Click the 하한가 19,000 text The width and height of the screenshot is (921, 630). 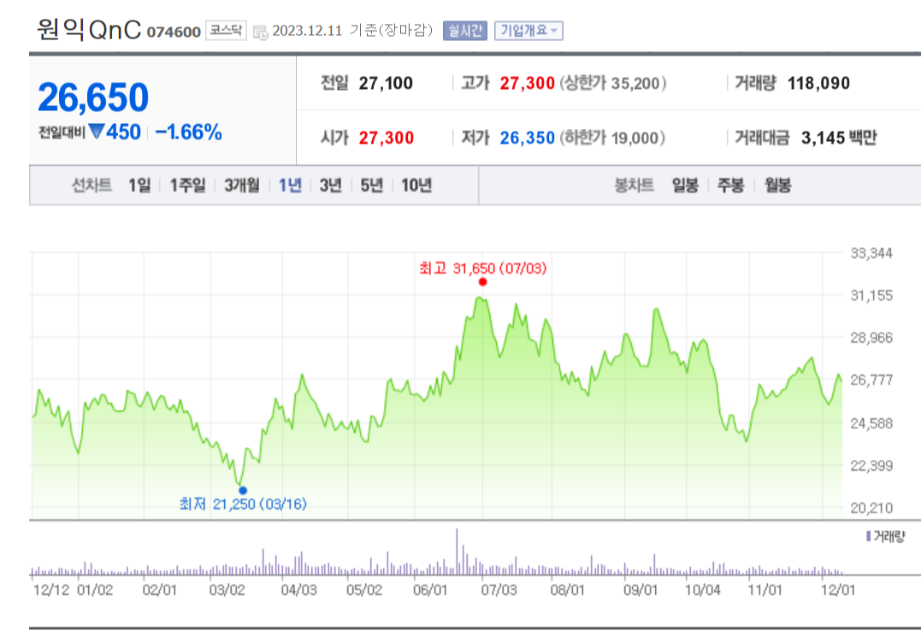(x=612, y=138)
